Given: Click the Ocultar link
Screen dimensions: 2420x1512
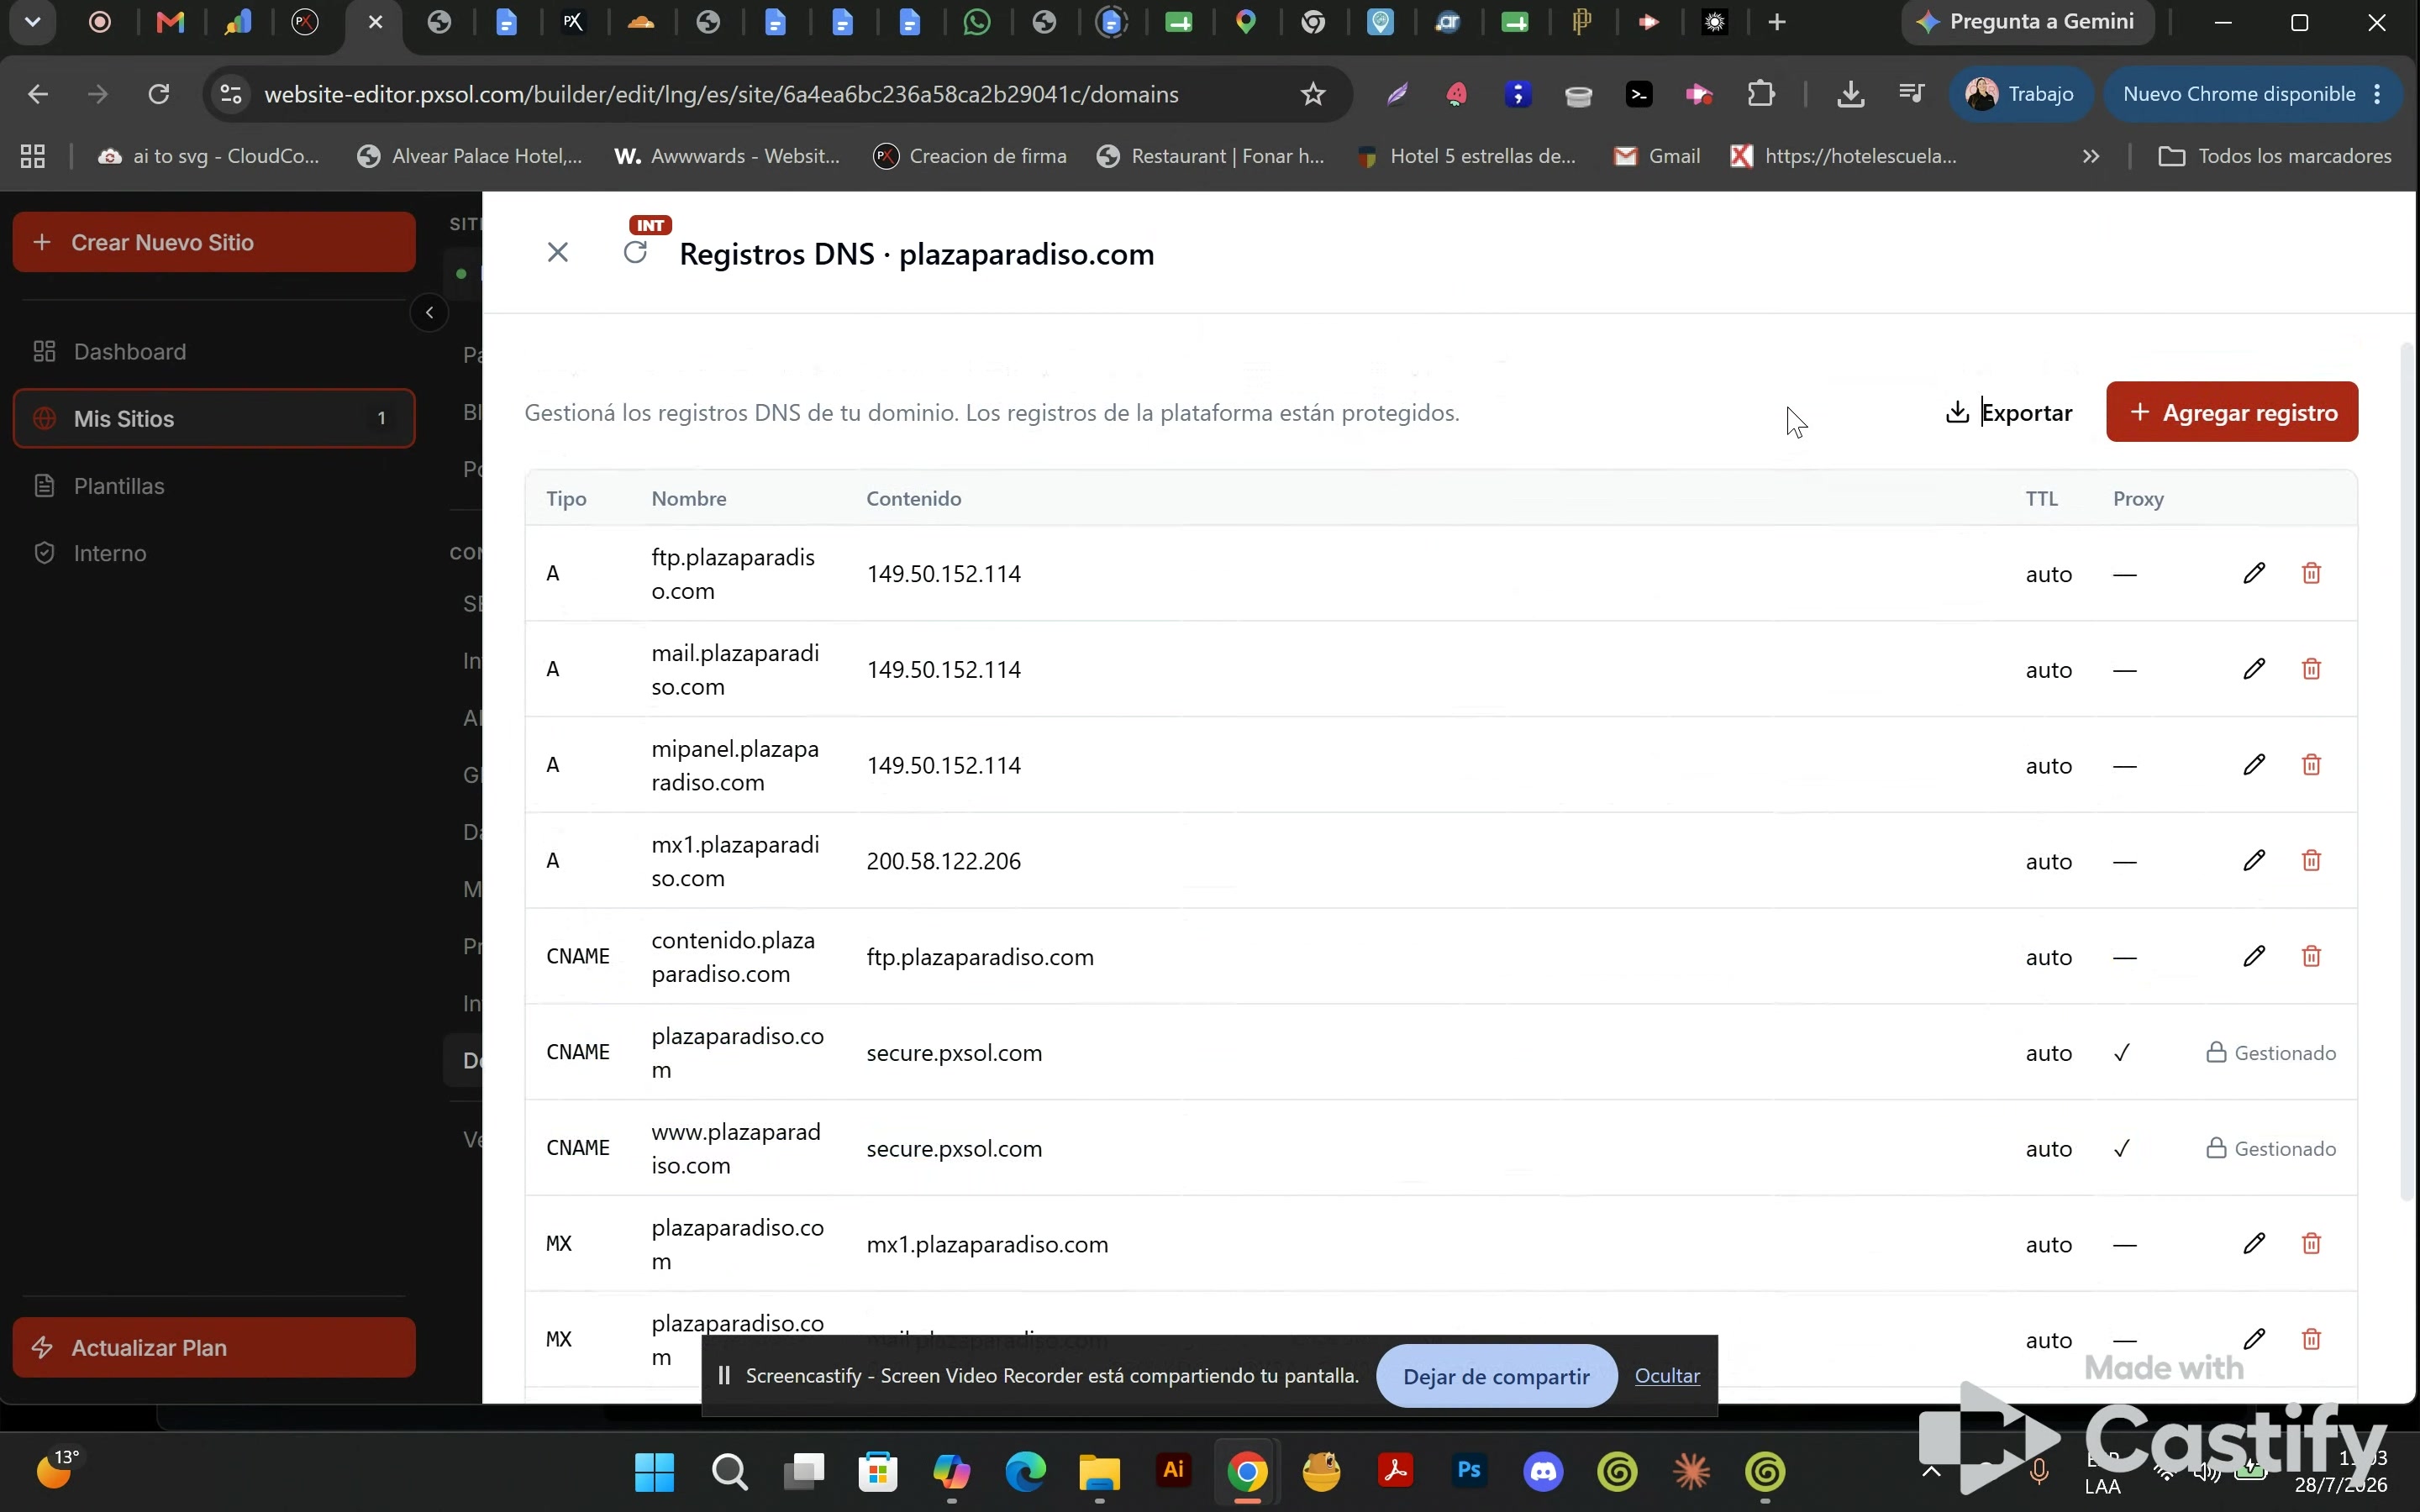Looking at the screenshot, I should coord(1667,1376).
